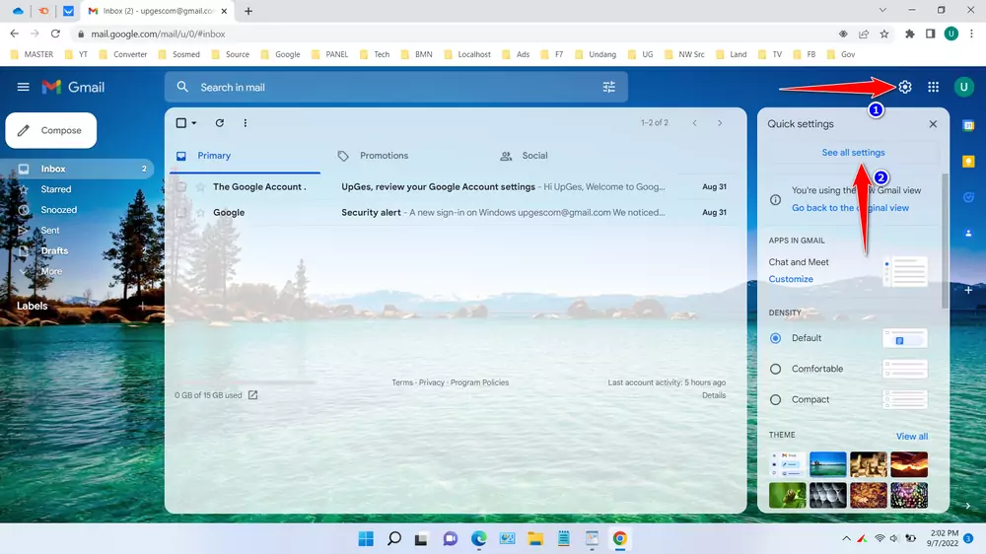Open Google Keep side panel icon

968,161
